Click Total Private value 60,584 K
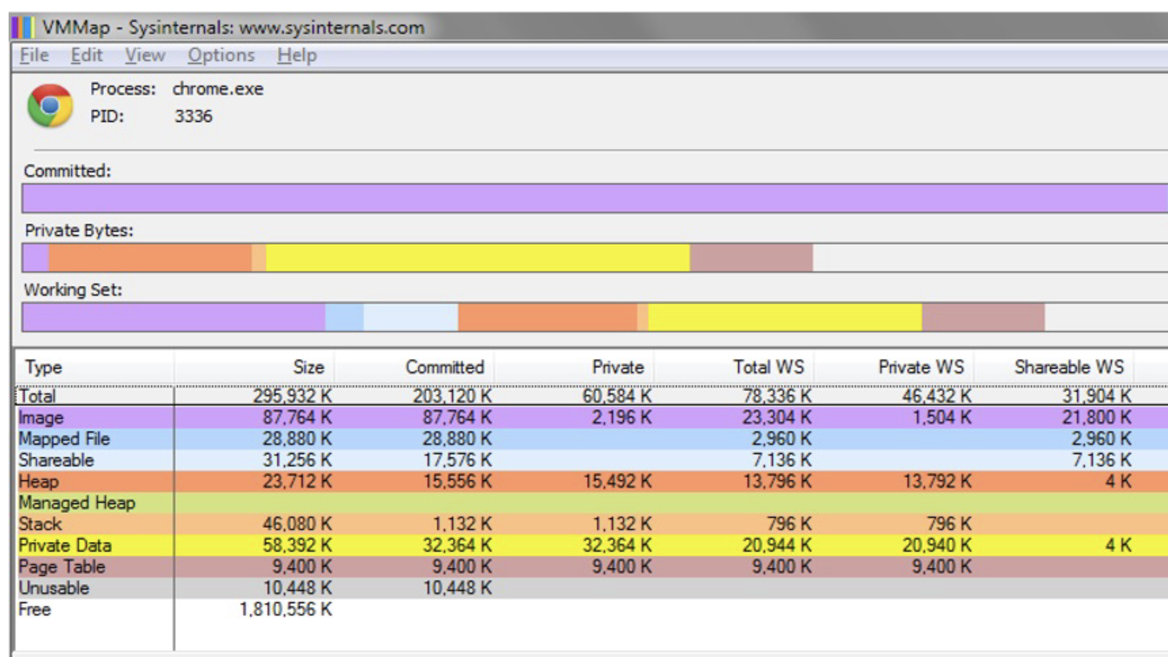1168x657 pixels. pos(617,396)
